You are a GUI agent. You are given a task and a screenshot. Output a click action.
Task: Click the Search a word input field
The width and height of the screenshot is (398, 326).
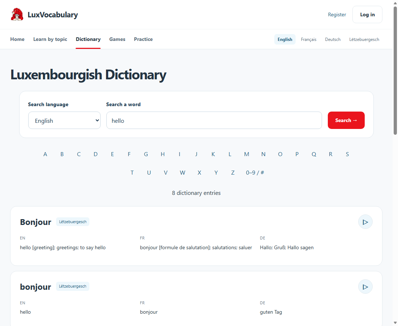(x=214, y=121)
